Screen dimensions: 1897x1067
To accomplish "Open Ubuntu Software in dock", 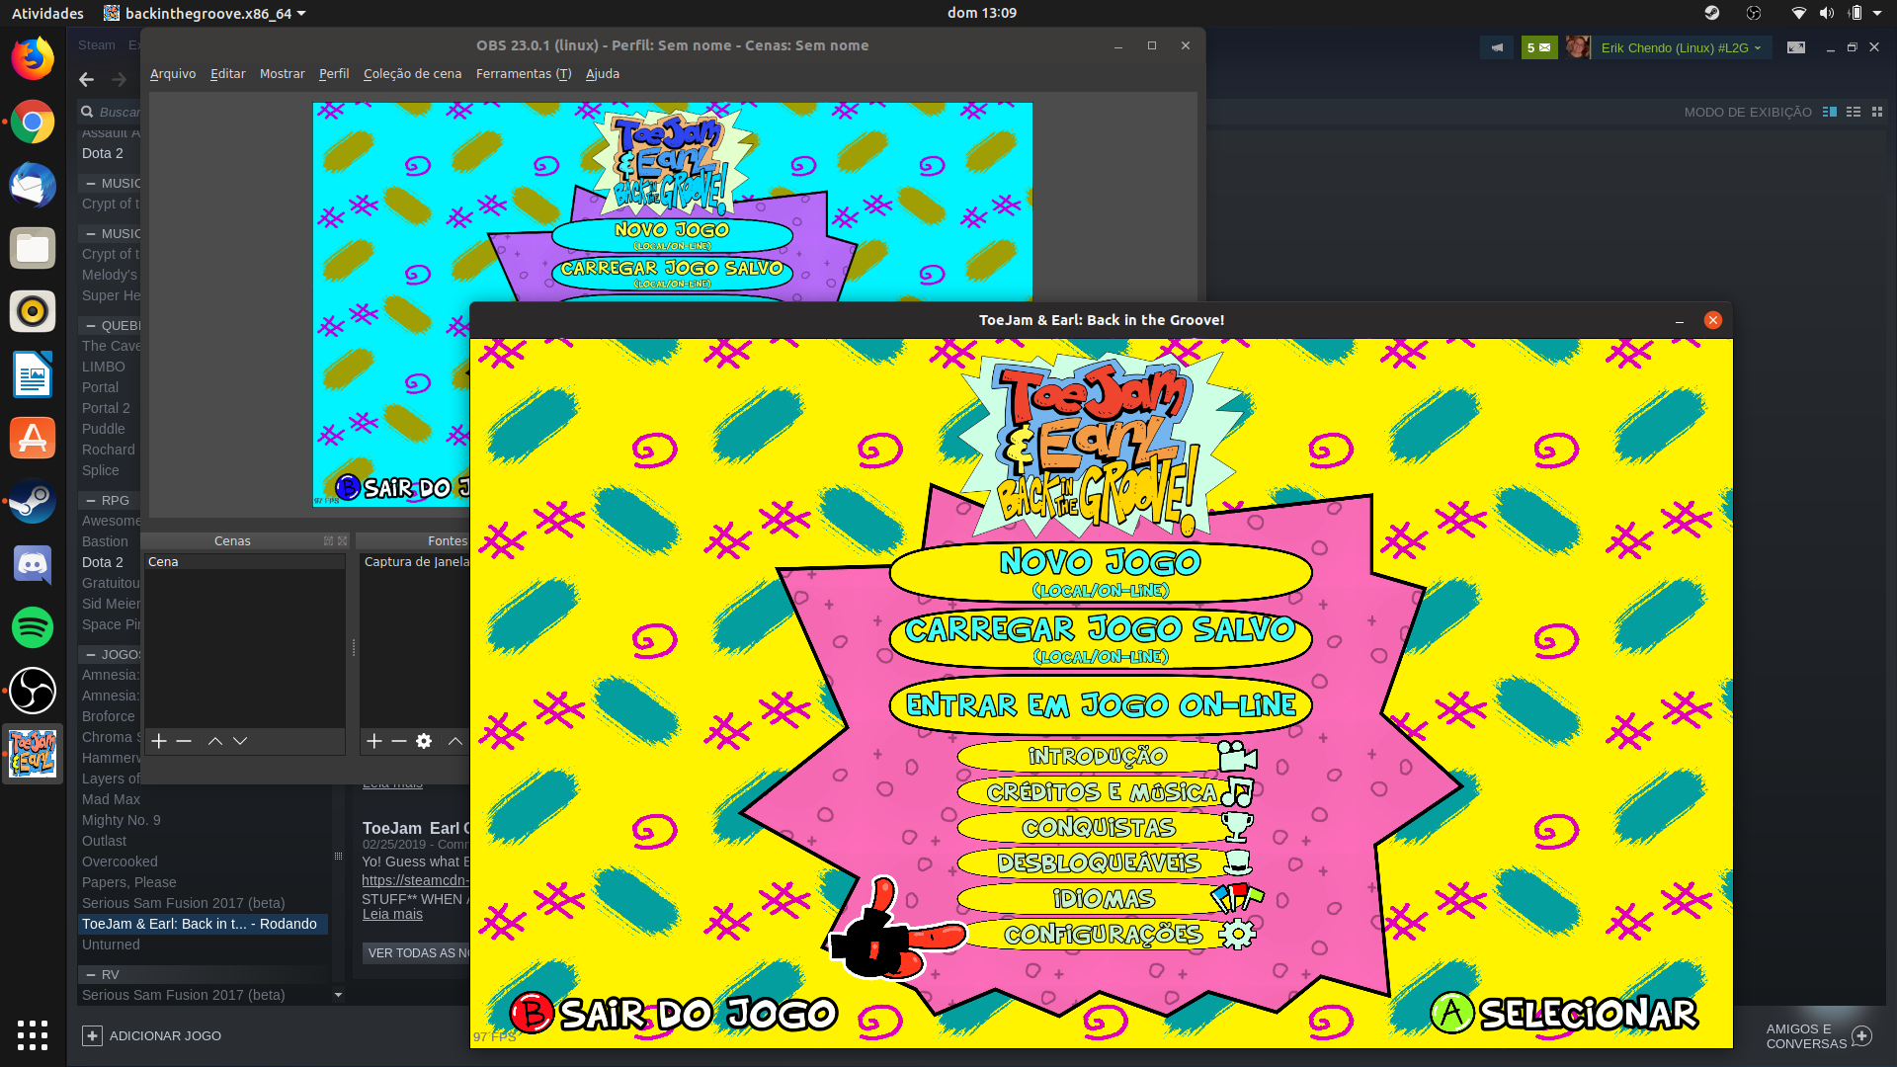I will [x=33, y=438].
